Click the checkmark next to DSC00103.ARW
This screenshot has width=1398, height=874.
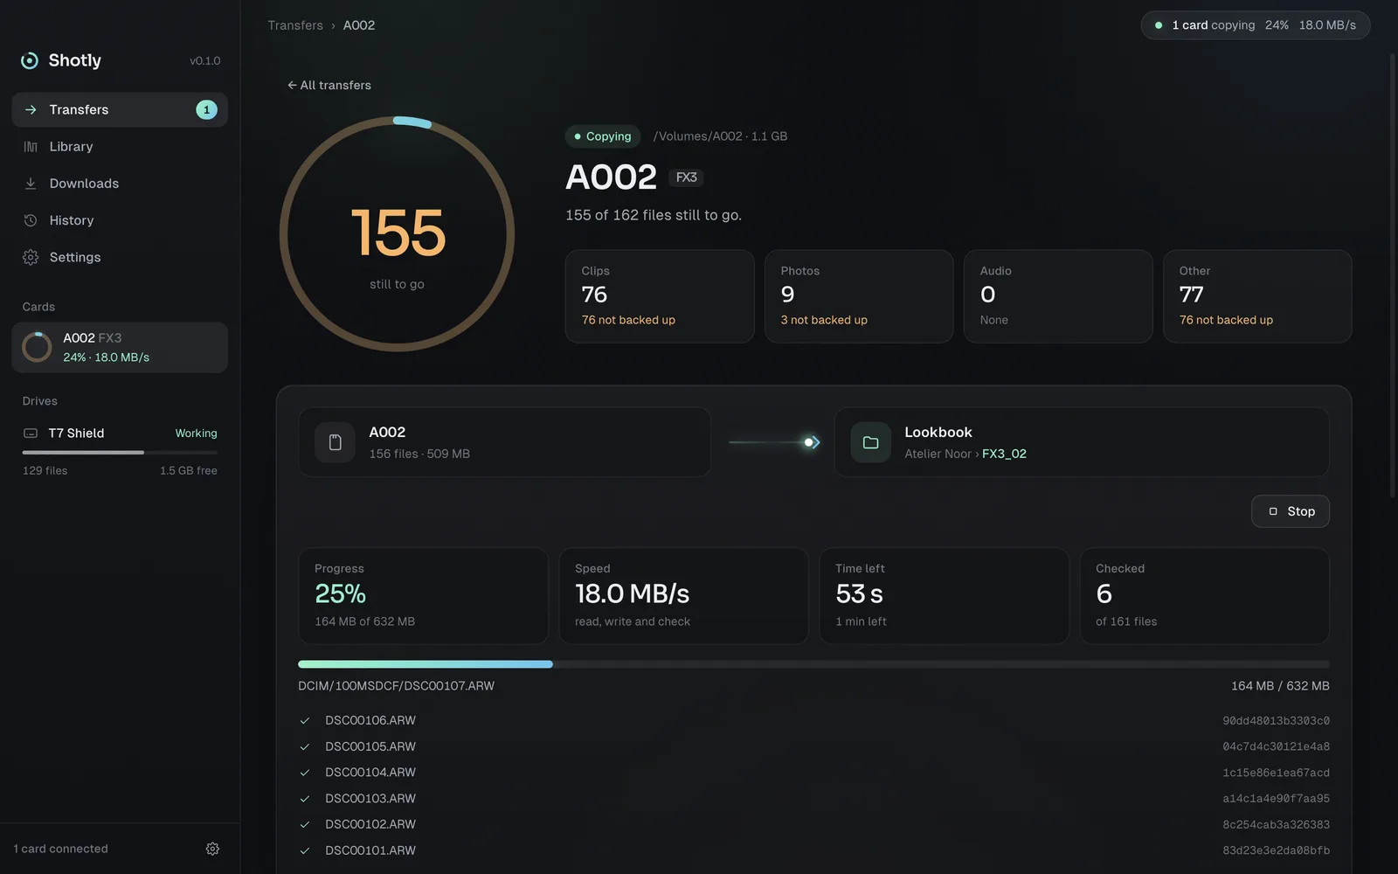(x=305, y=799)
